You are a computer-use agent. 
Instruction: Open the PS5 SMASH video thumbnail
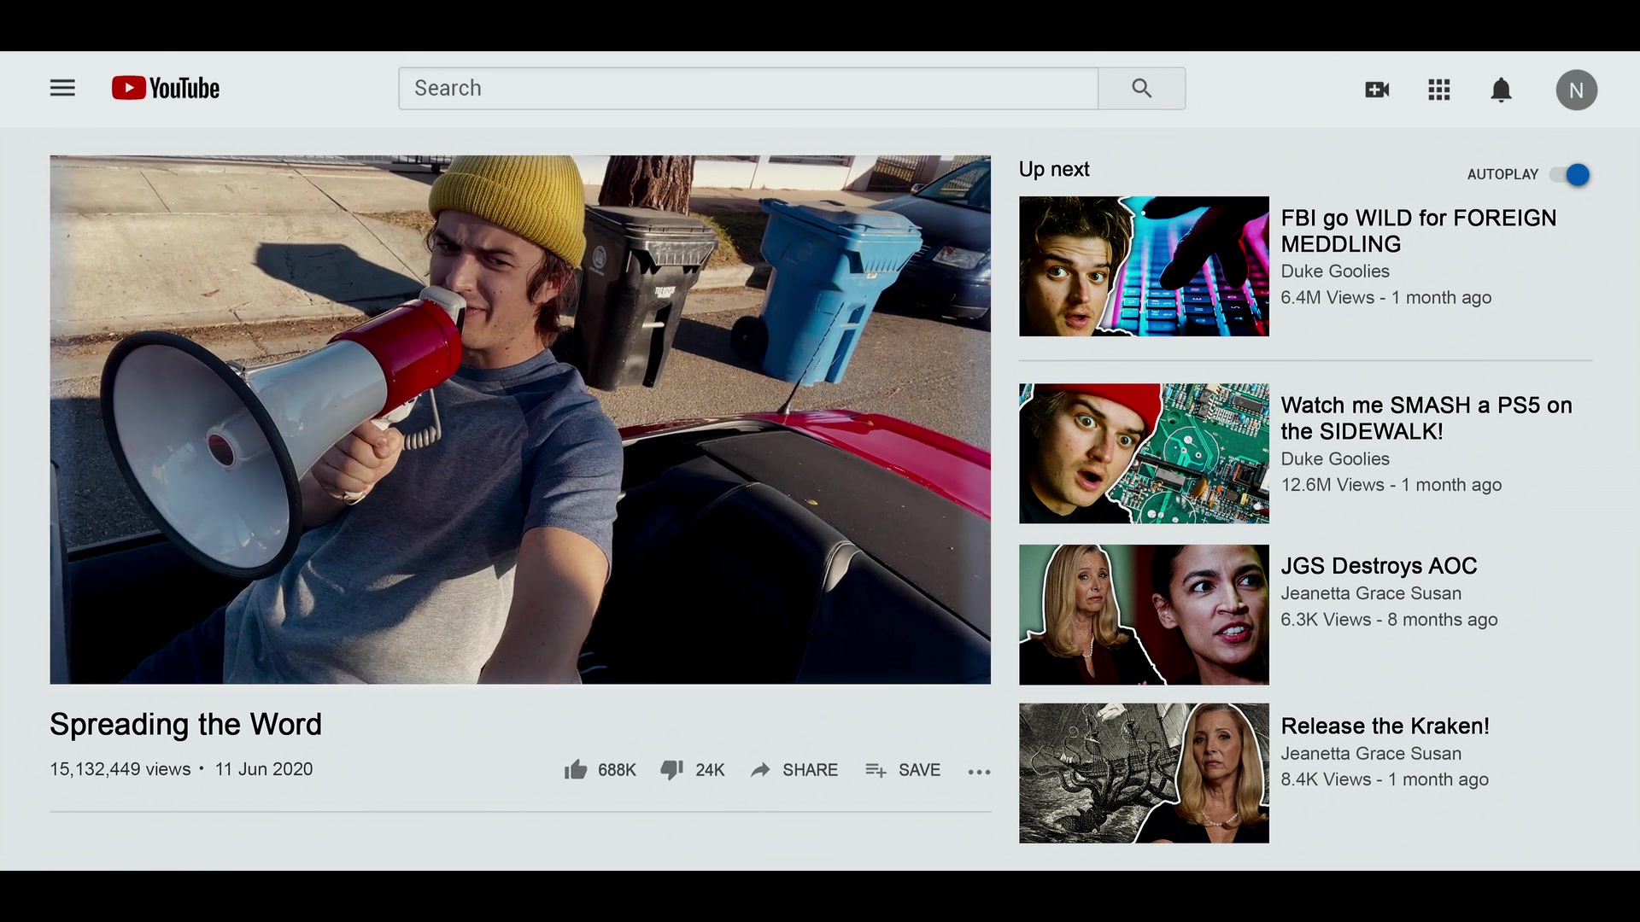1144,453
